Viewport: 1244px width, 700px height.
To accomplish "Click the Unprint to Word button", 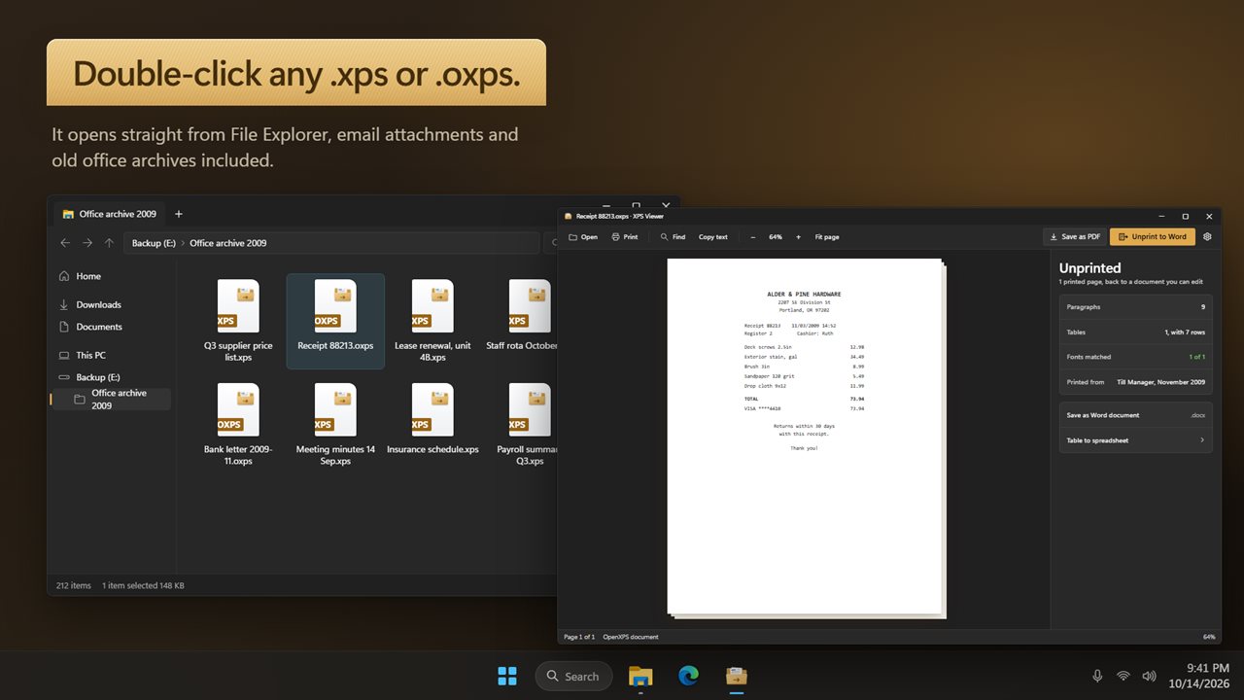I will click(1153, 236).
